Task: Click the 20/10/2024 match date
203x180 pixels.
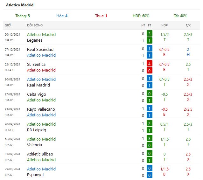Action: pyautogui.click(x=12, y=35)
